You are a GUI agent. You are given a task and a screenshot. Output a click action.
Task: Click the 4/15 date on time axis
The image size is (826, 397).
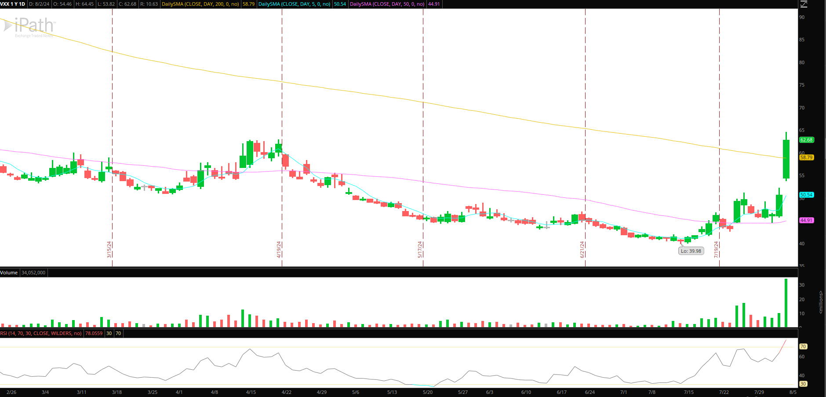pyautogui.click(x=251, y=392)
